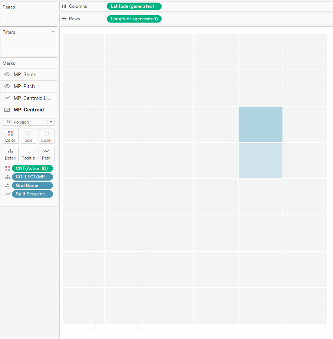Click the Longitude (generated) pill on Rows
This screenshot has height=339, width=333.
(x=133, y=19)
